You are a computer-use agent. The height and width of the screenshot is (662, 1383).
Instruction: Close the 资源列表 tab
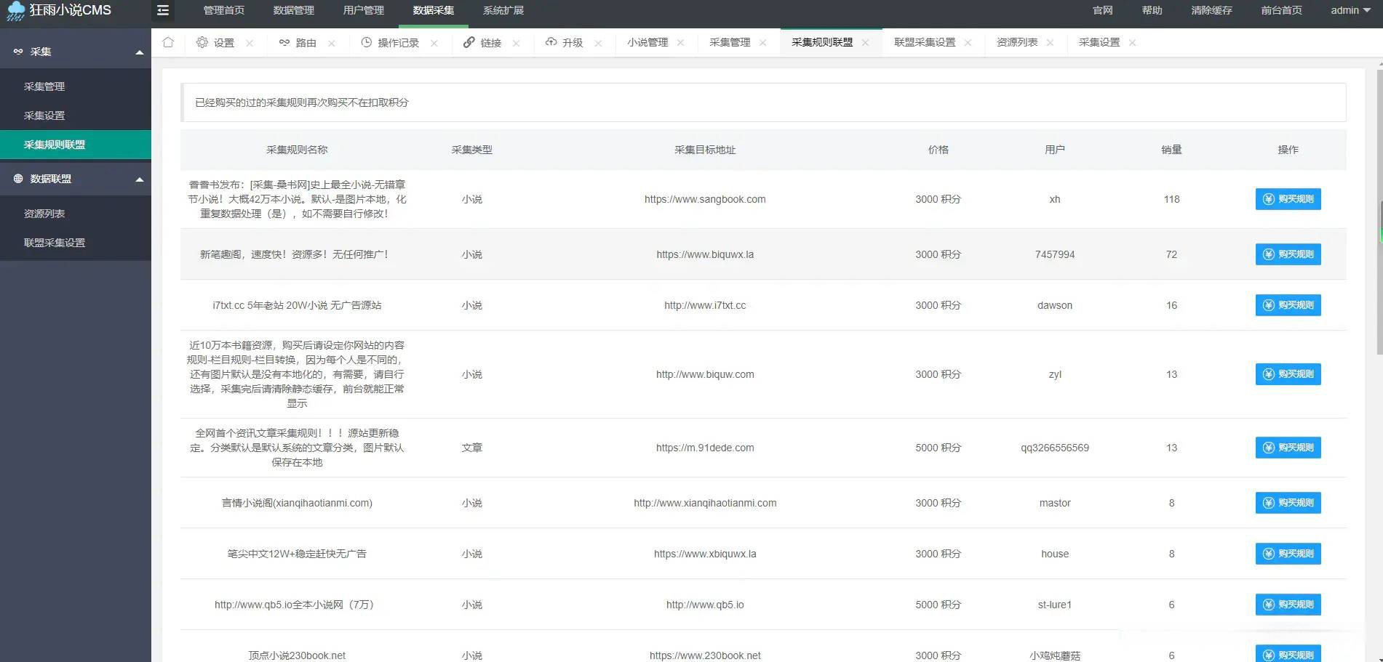tap(1051, 42)
